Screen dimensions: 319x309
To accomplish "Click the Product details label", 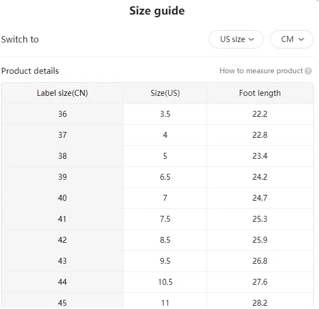I will (30, 71).
